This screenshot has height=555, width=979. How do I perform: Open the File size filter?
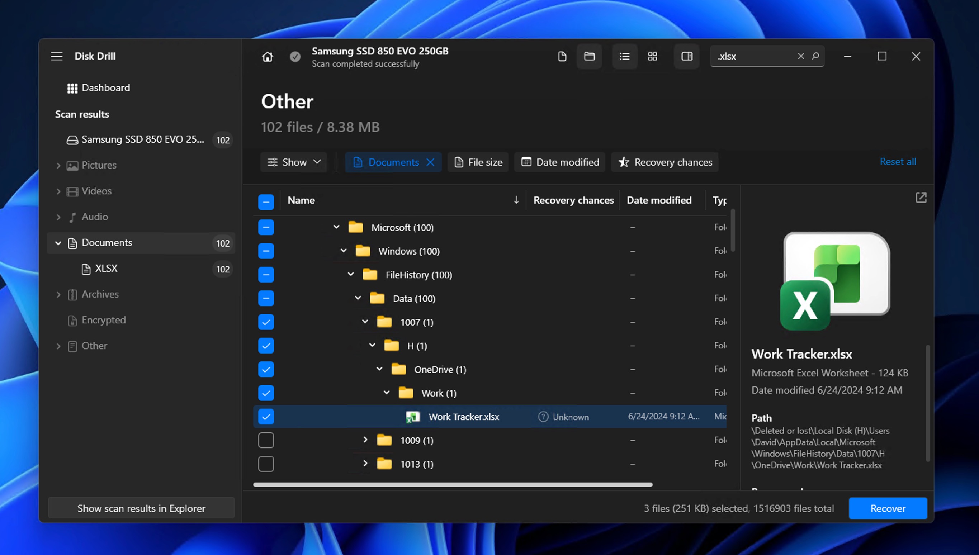coord(478,162)
